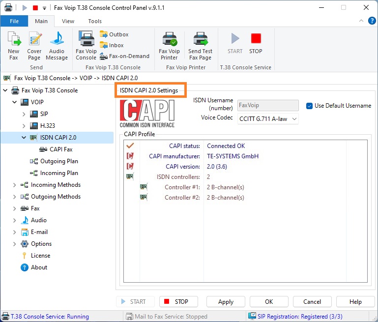
Task: Expand the Fax tree node
Action: (x=15, y=208)
